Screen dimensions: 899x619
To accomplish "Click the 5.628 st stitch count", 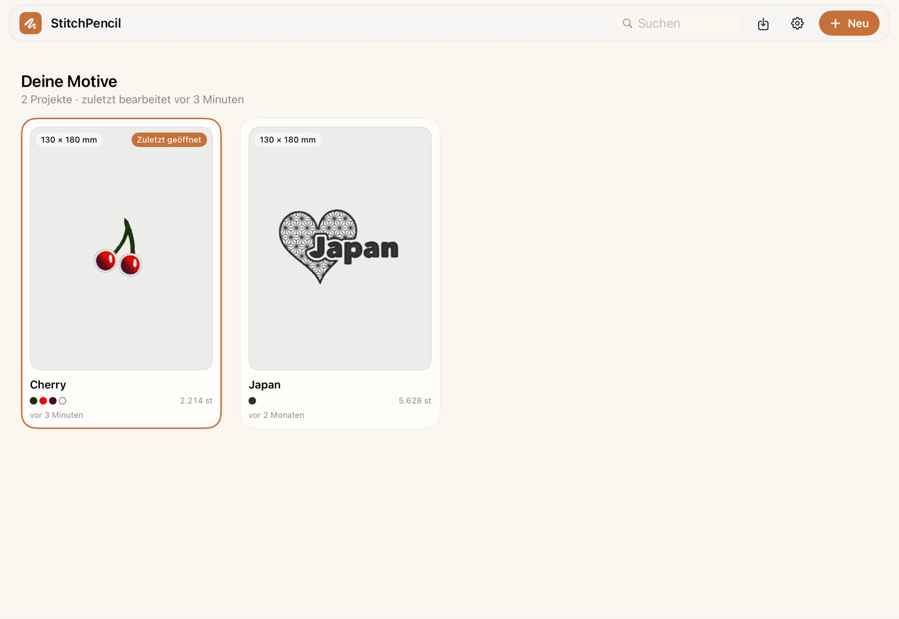I will click(415, 401).
